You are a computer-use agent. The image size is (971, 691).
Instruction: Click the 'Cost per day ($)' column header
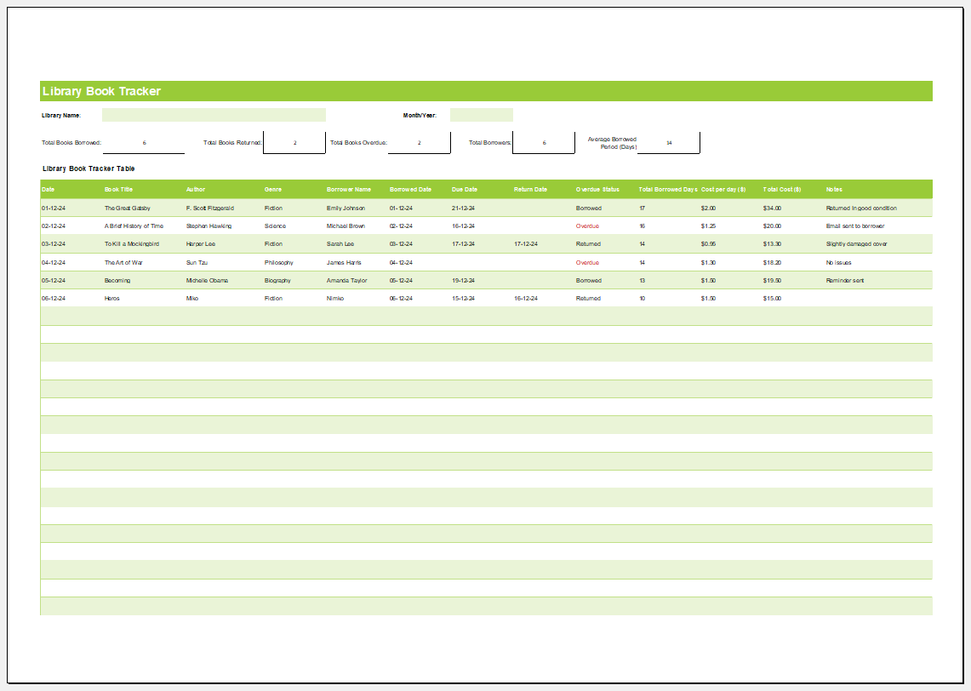click(x=723, y=190)
